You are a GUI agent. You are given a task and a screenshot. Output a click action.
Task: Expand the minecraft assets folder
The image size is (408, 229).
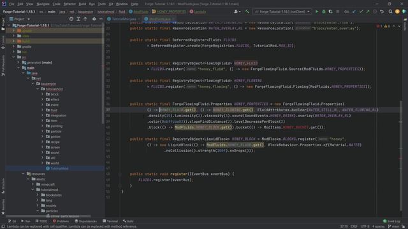click(33, 184)
